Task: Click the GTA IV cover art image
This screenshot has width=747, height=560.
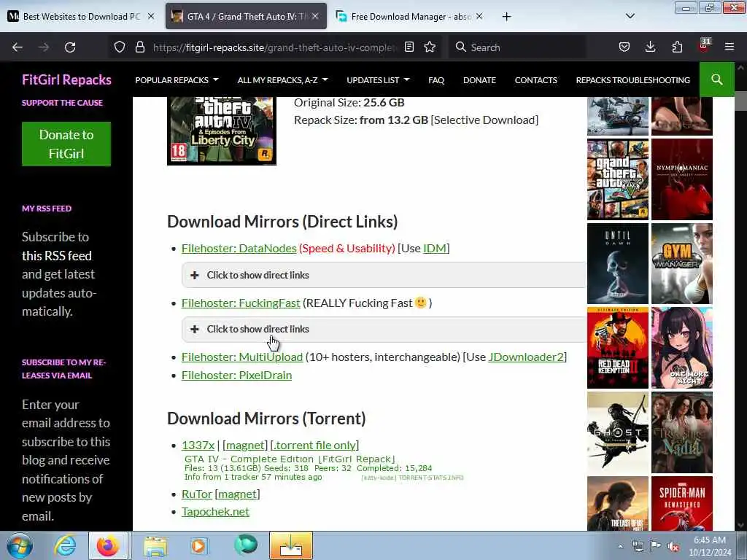Action: [x=222, y=131]
